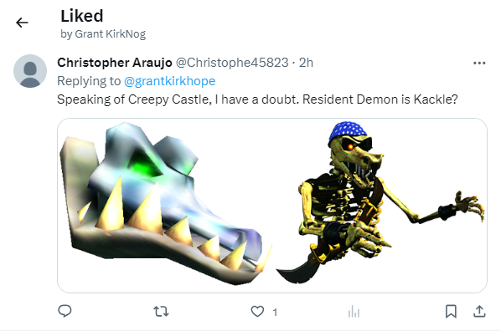Viewport: 501px width, 331px height.
Task: Click the like count number 1
Action: [x=275, y=312]
